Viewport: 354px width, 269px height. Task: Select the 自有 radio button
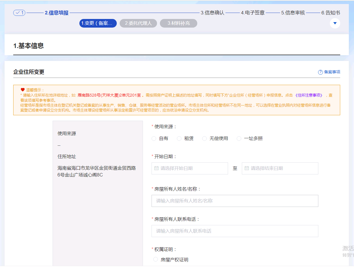tap(154, 139)
